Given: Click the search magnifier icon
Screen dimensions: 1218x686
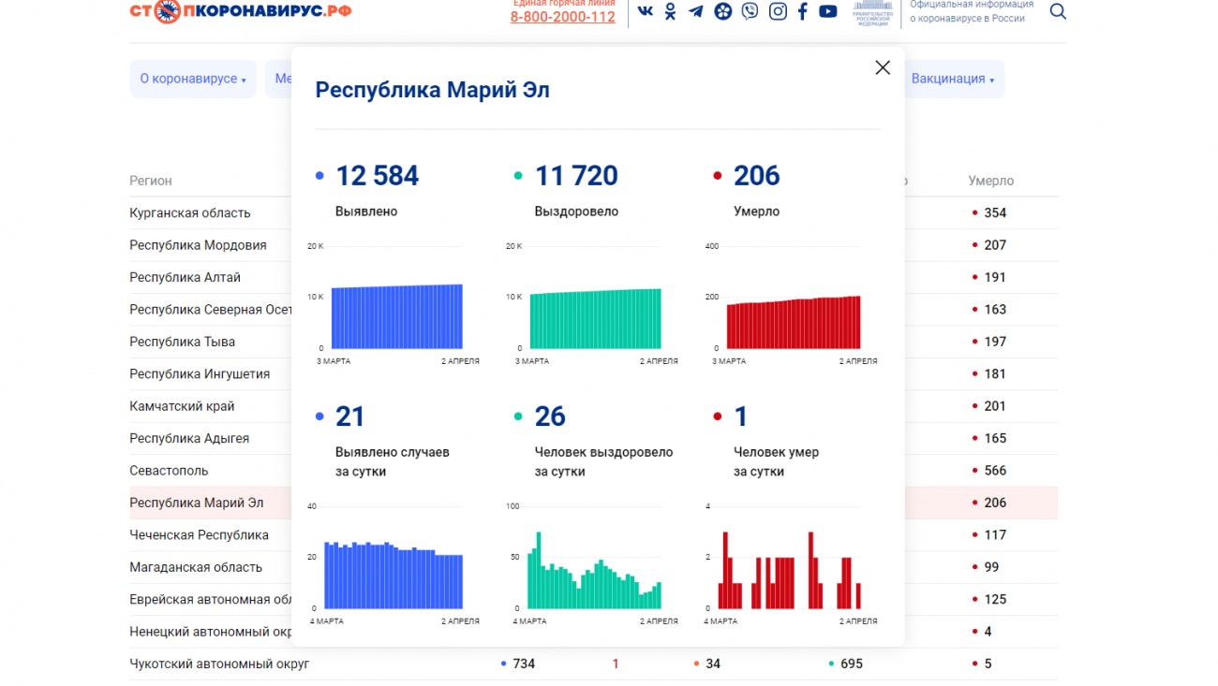Looking at the screenshot, I should 1058,12.
